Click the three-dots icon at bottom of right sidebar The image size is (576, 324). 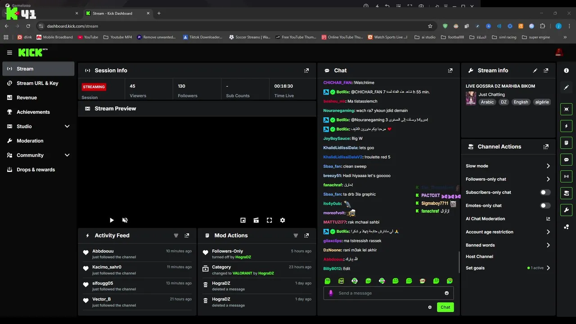[x=567, y=227]
